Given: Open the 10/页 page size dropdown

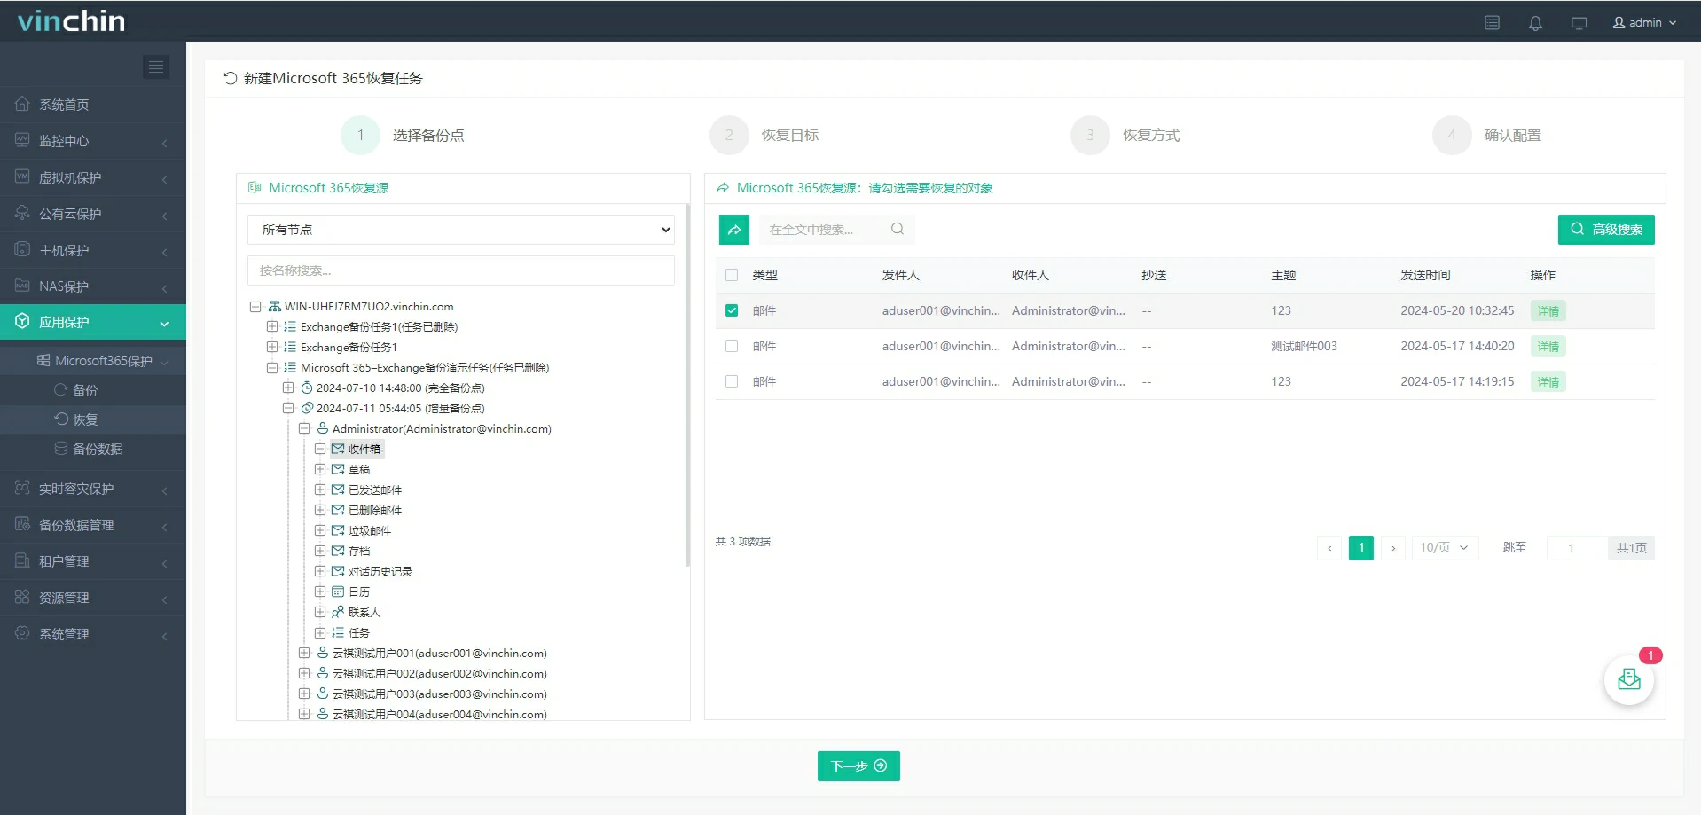Looking at the screenshot, I should 1445,548.
